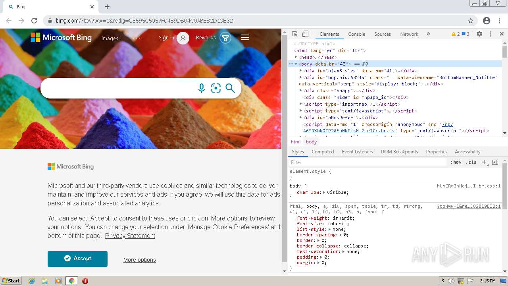Image resolution: width=508 pixels, height=286 pixels.
Task: Open the Bing hamburger settings menu
Action: click(245, 37)
